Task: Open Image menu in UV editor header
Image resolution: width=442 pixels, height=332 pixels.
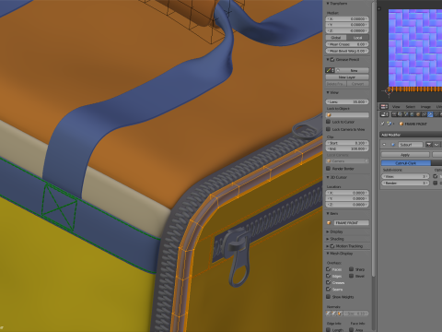Action: pos(425,107)
